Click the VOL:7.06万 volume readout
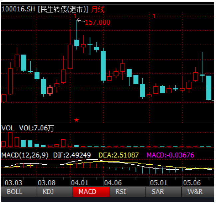 coord(37,128)
